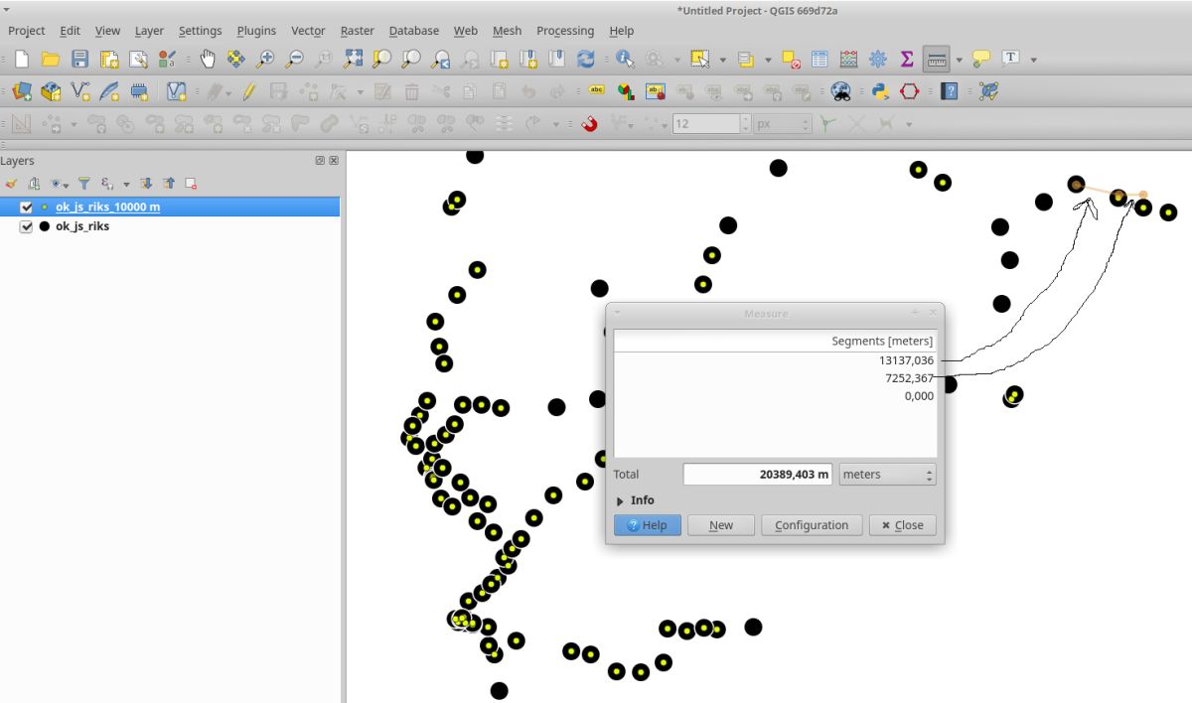Create a new project with the blank page icon

pyautogui.click(x=22, y=60)
